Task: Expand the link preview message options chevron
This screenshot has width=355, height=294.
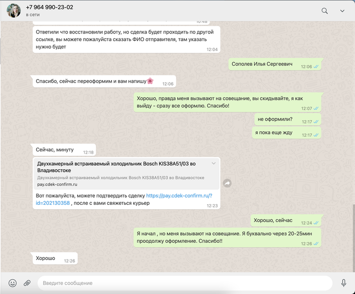Action: pyautogui.click(x=214, y=163)
